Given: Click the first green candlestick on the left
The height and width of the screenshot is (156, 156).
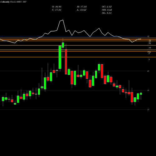Looking at the screenshot, I should coord(3,99).
